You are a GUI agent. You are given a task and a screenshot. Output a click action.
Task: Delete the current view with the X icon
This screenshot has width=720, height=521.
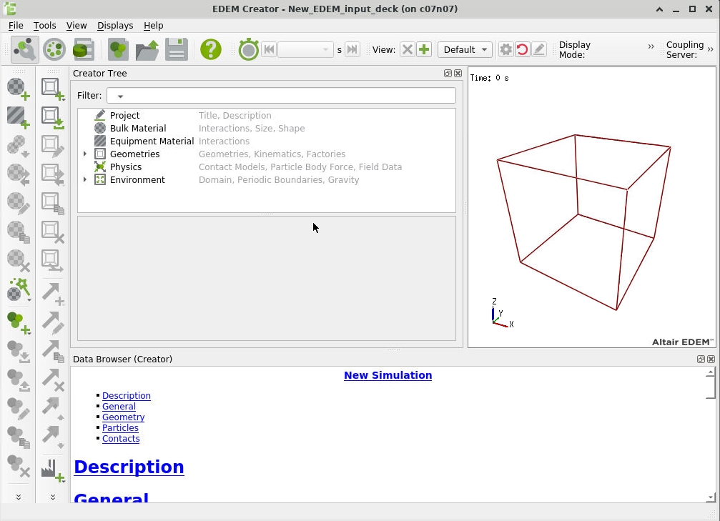(408, 49)
